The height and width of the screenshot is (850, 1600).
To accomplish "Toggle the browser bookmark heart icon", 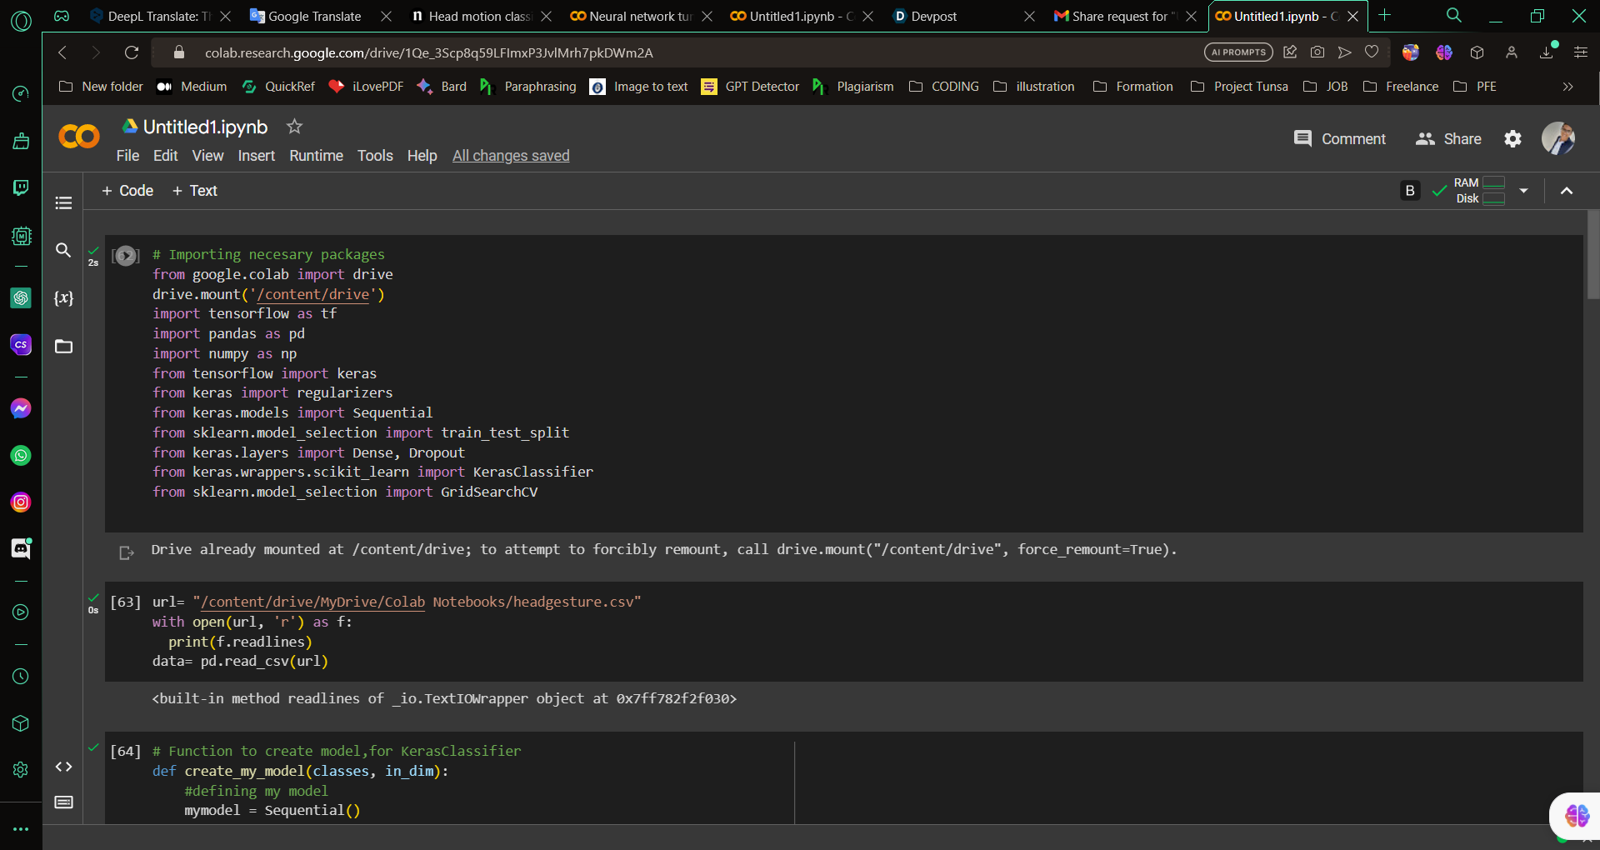I will [1372, 52].
